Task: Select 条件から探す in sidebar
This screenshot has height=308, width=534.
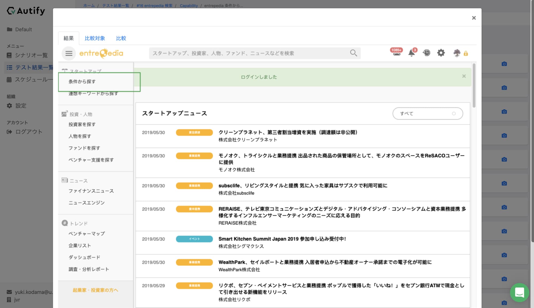Action: [x=82, y=82]
